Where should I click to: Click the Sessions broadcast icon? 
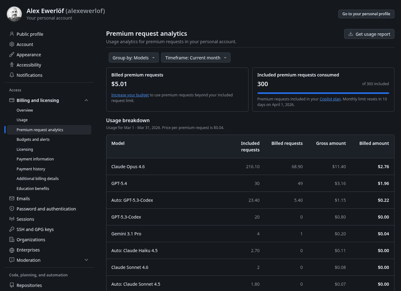click(x=12, y=219)
